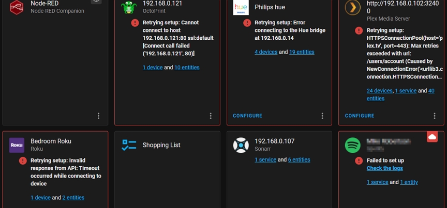Click the '192.168.0.107' Sonarr title
The height and width of the screenshot is (208, 447).
[x=275, y=141]
